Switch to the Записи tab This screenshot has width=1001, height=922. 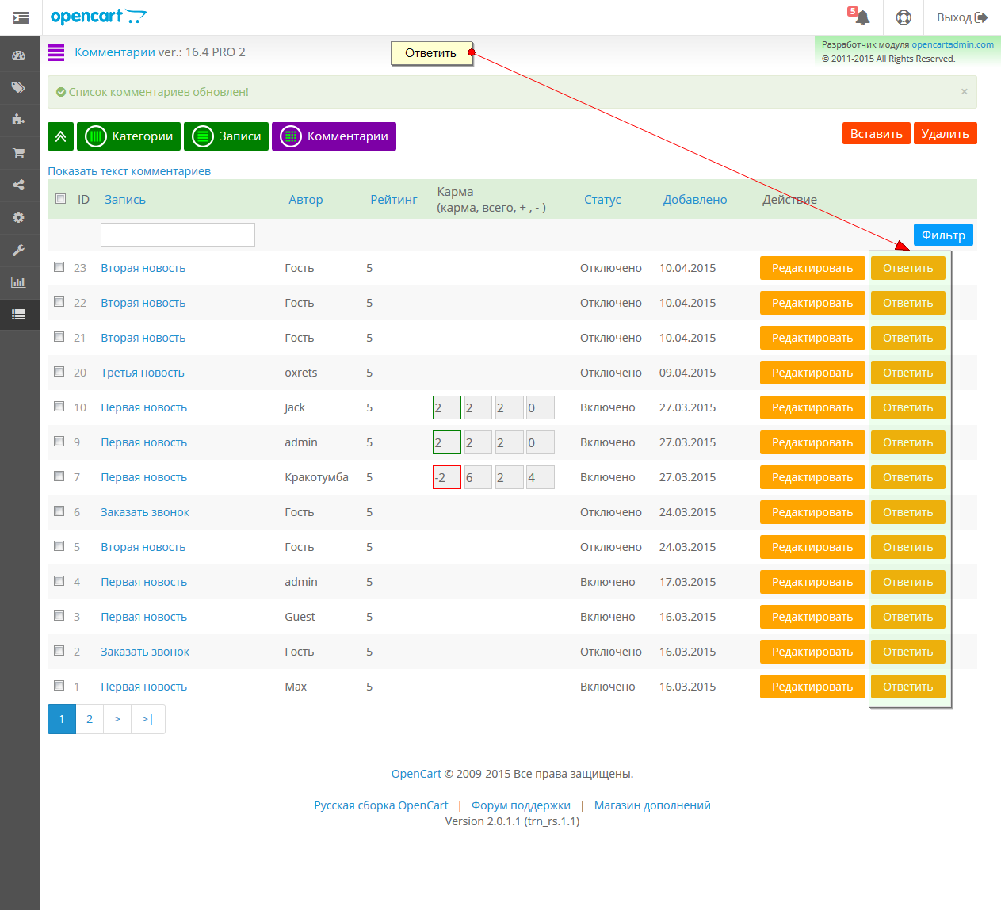pos(227,136)
